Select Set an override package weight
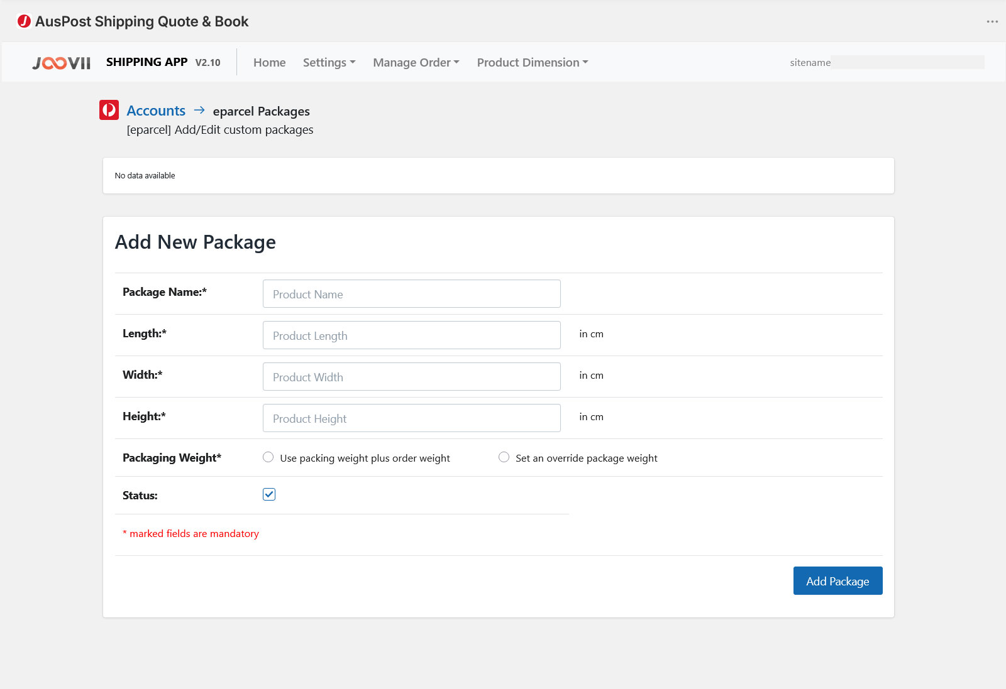 504,457
